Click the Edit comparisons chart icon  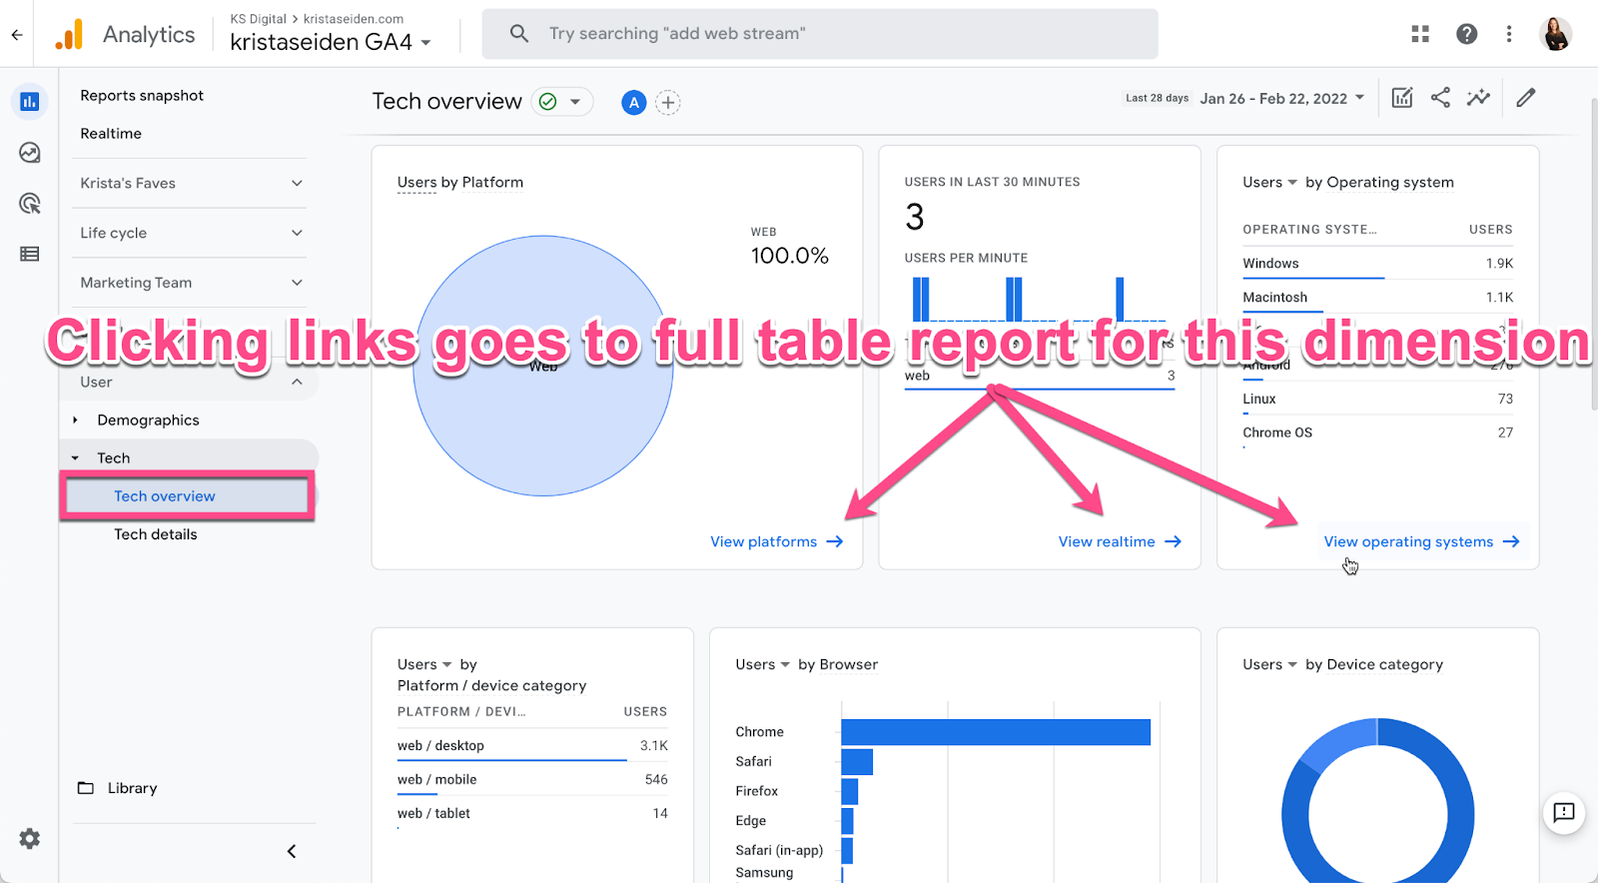click(x=1402, y=98)
